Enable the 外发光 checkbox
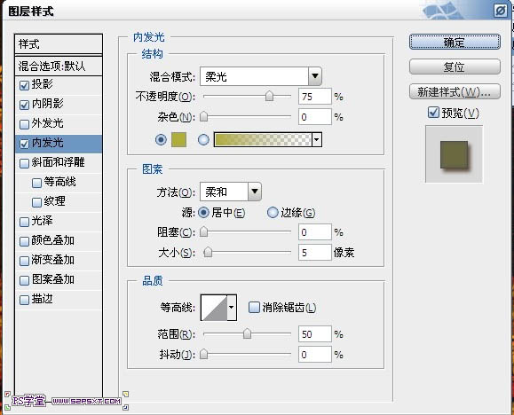 tap(24, 124)
